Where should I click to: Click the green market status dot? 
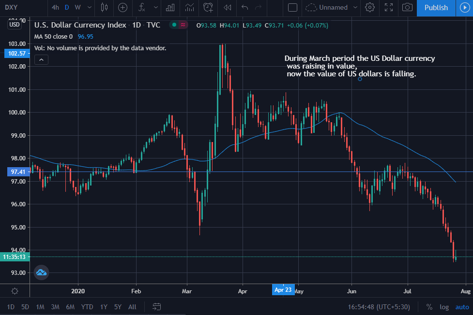(x=174, y=25)
